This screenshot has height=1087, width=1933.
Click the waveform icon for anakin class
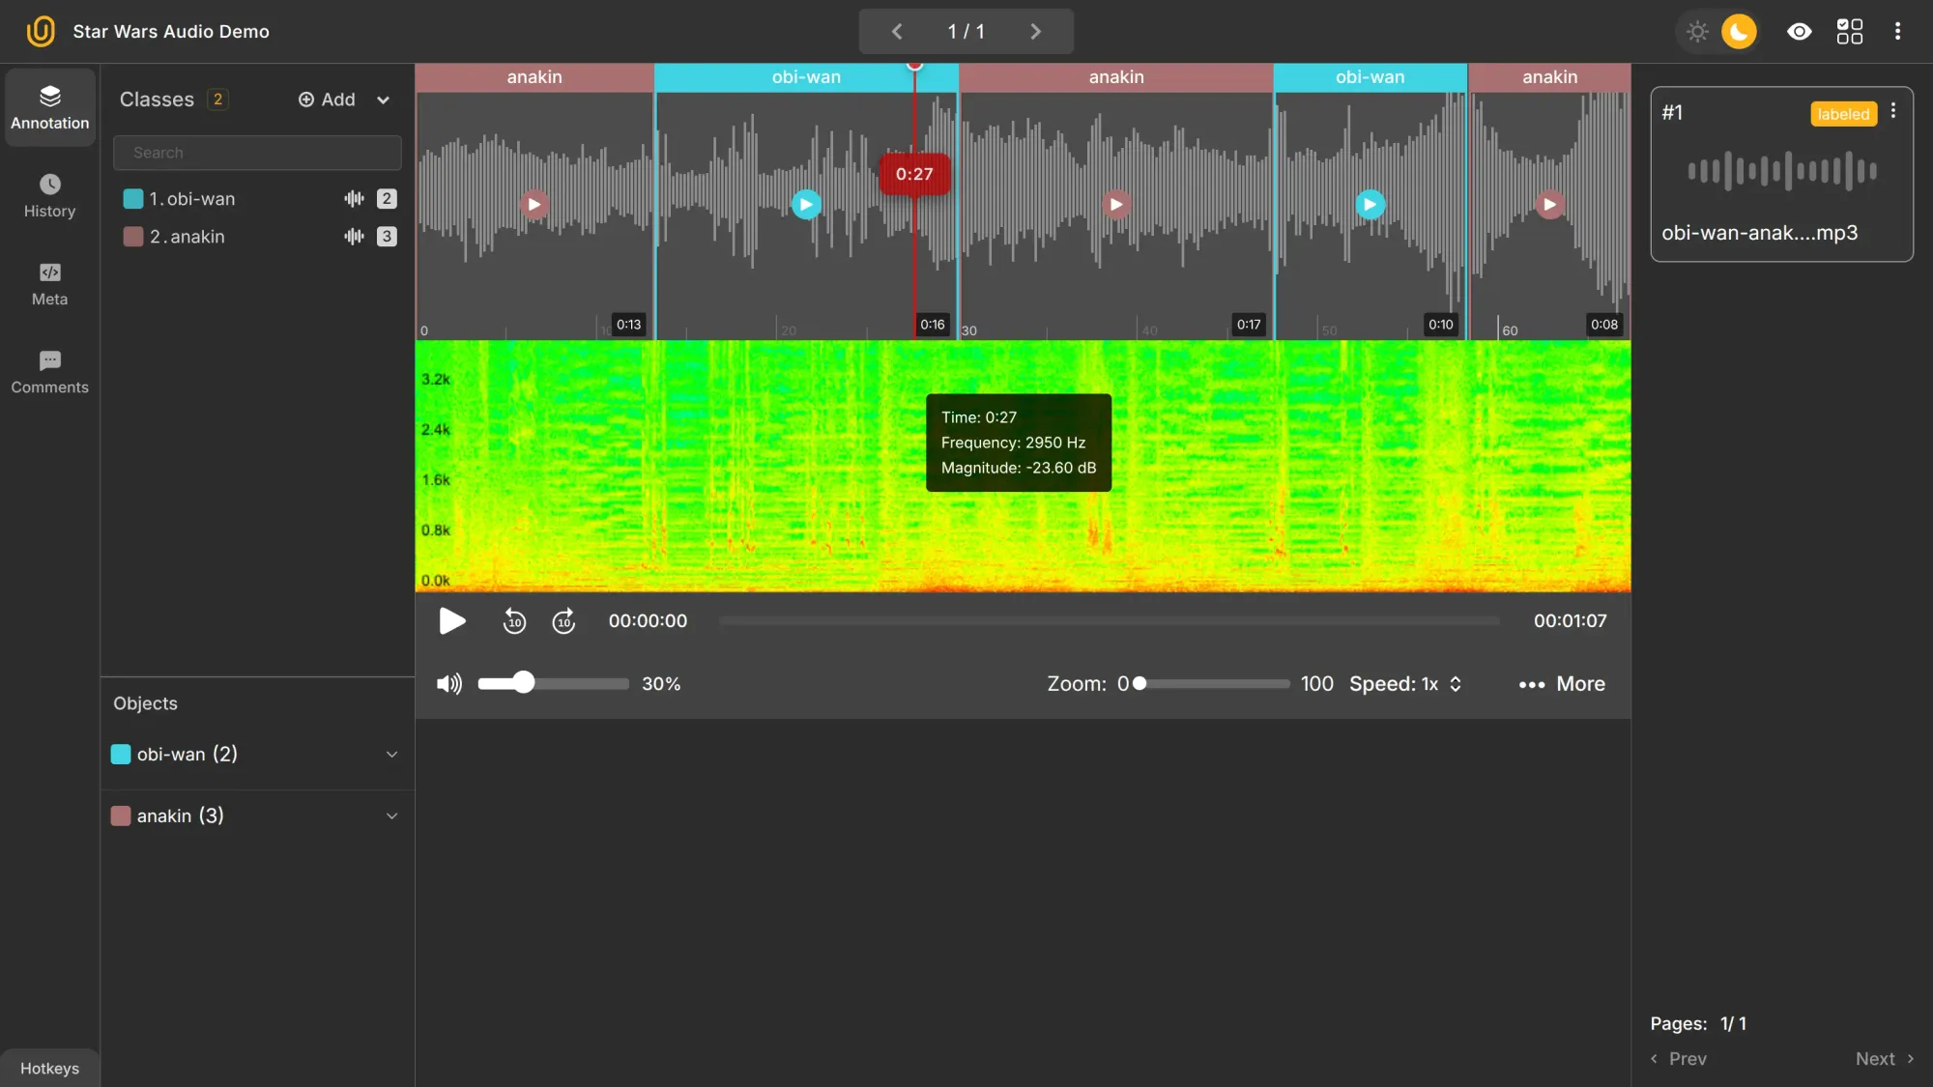354,237
